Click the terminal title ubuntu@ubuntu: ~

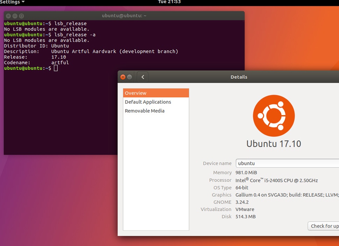point(124,15)
